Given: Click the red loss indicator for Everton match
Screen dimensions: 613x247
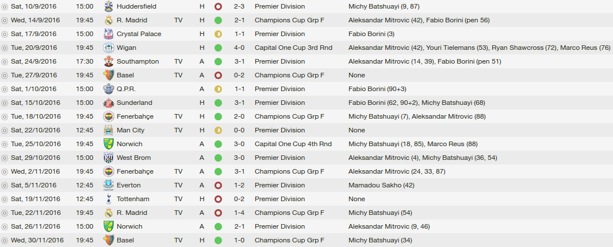Looking at the screenshot, I should 218,186.
